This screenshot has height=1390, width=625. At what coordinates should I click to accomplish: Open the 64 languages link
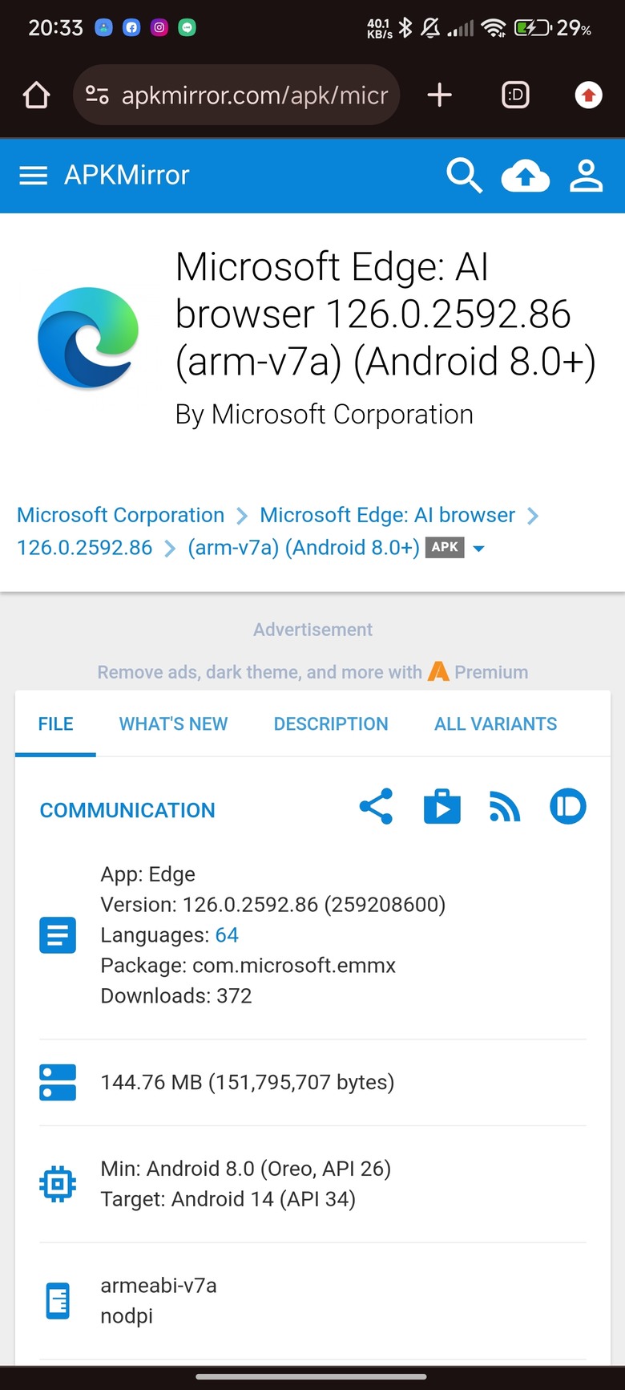pos(227,935)
